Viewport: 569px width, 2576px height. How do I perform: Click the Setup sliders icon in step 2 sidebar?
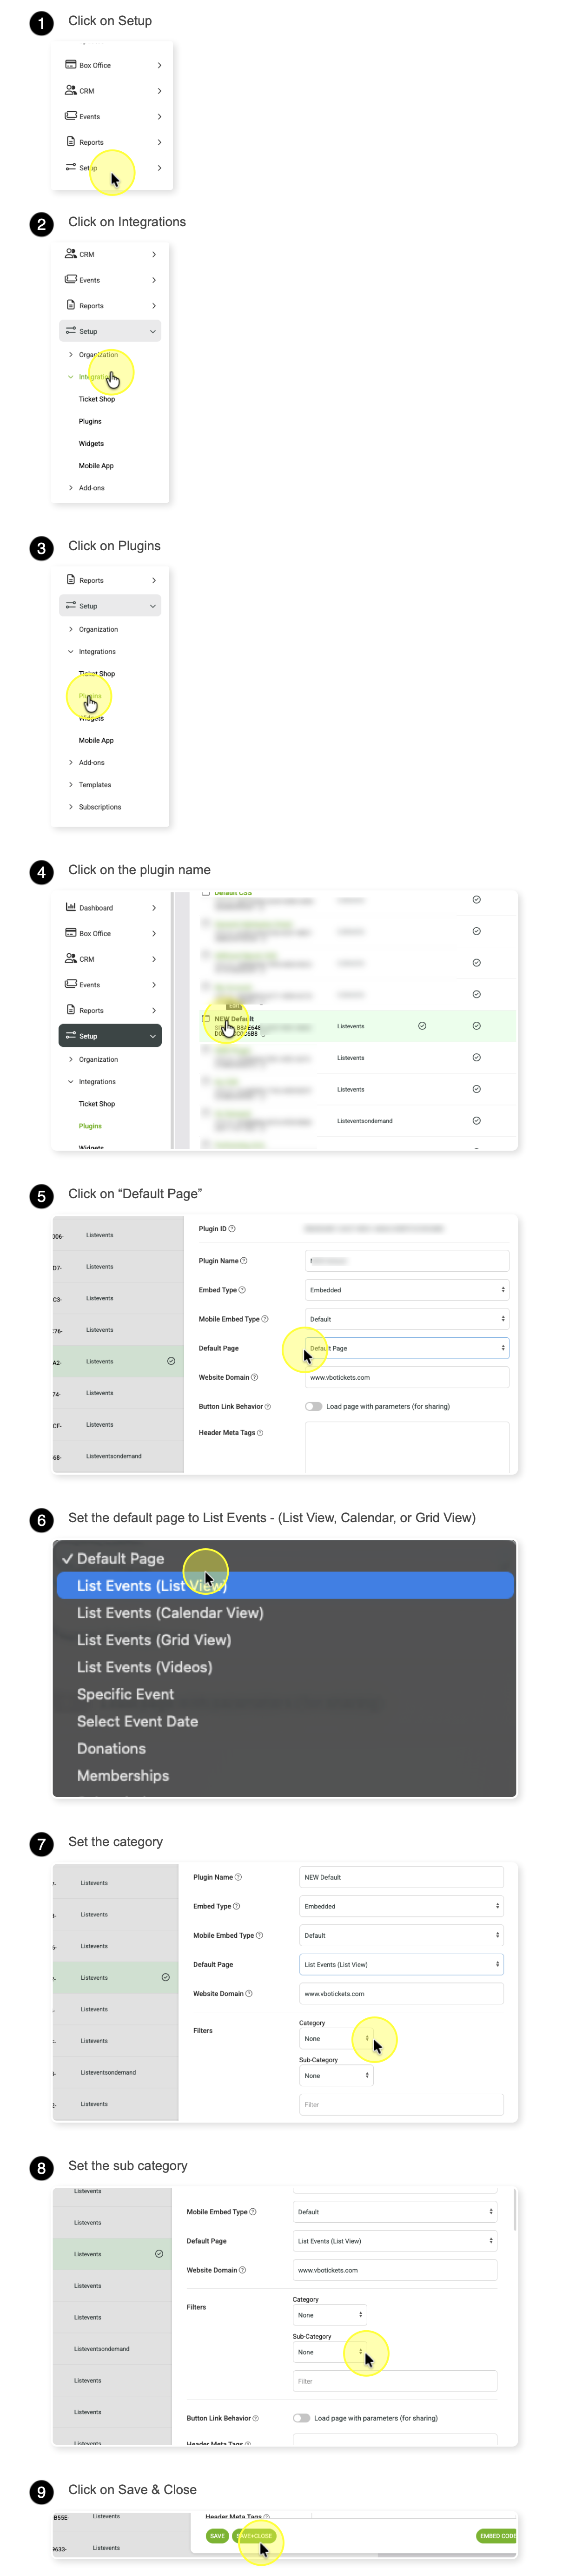pyautogui.click(x=71, y=330)
